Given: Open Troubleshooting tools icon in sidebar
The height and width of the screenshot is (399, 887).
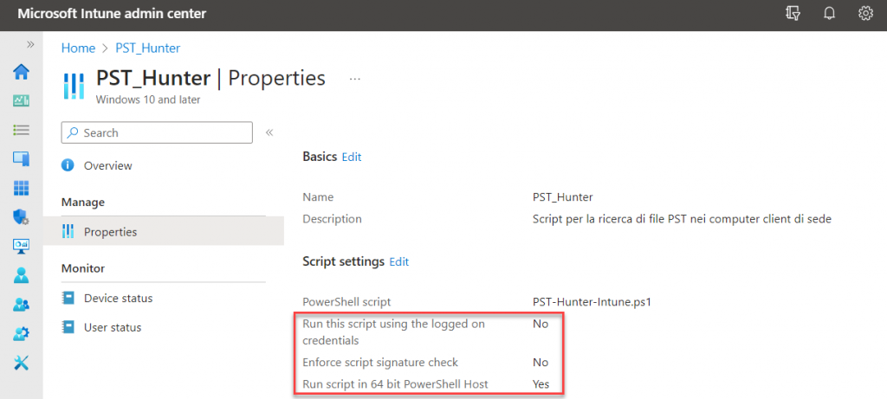Looking at the screenshot, I should tap(21, 363).
